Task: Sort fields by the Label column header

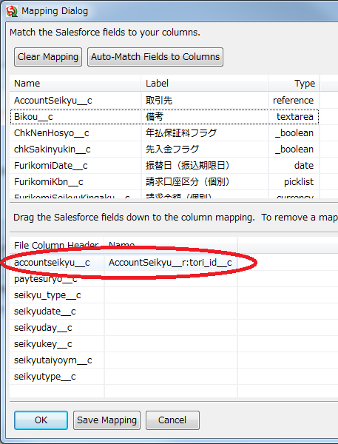Action: (x=204, y=83)
